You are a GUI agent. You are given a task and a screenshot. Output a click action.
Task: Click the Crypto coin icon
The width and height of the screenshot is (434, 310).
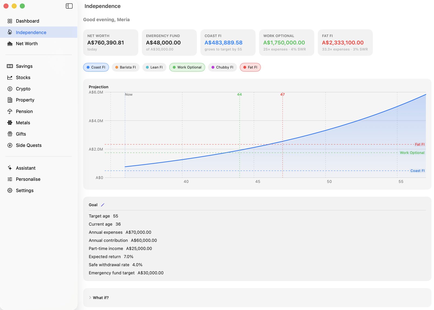(x=10, y=89)
